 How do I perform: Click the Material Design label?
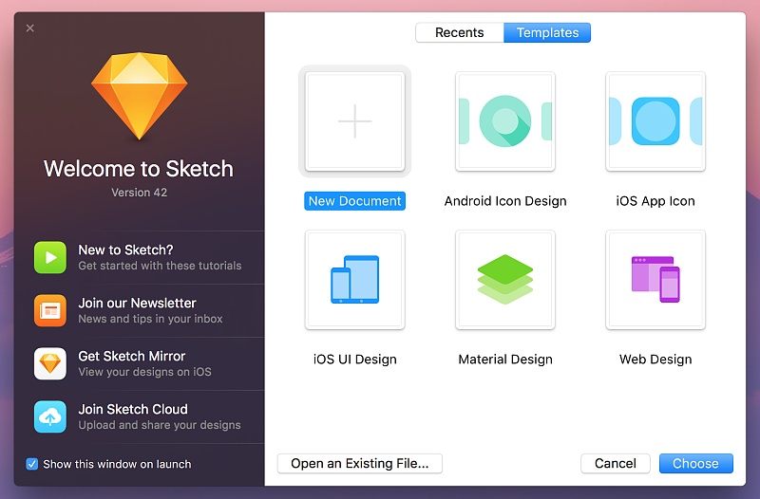click(x=505, y=360)
